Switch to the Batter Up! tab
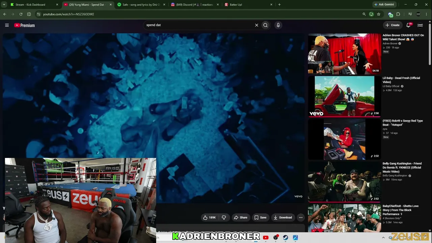Screen dimensions: 432x243 pyautogui.click(x=248, y=5)
